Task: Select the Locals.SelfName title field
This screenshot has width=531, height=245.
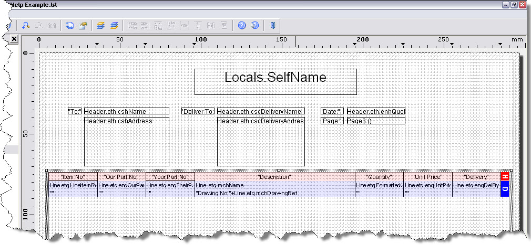Action: (x=275, y=82)
